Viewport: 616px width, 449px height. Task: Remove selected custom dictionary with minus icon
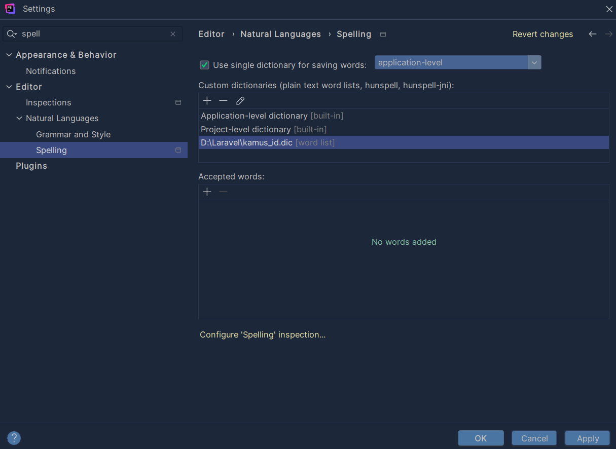point(223,101)
